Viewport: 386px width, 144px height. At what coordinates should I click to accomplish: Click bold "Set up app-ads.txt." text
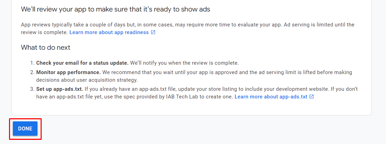point(59,89)
